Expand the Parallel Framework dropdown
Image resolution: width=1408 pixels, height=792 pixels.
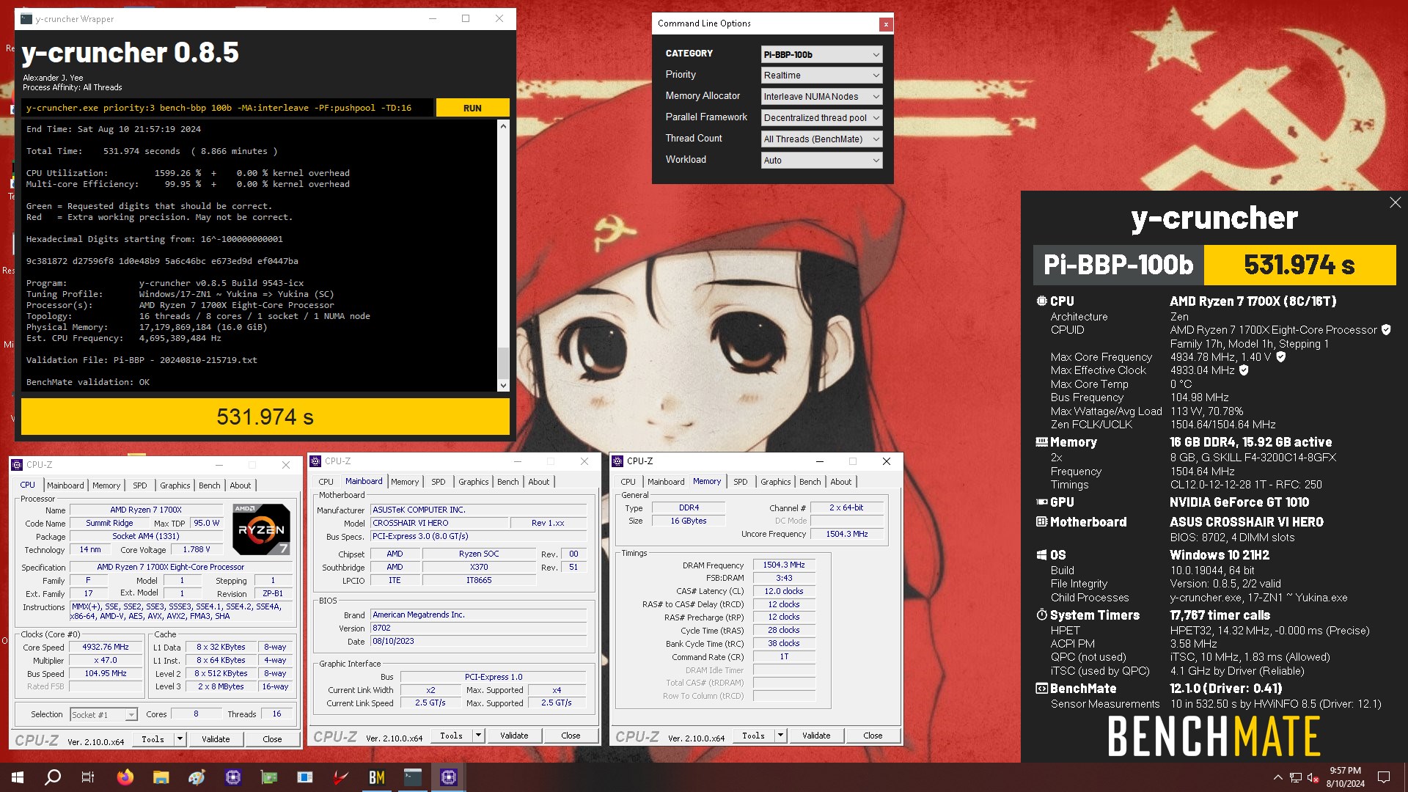tap(821, 118)
